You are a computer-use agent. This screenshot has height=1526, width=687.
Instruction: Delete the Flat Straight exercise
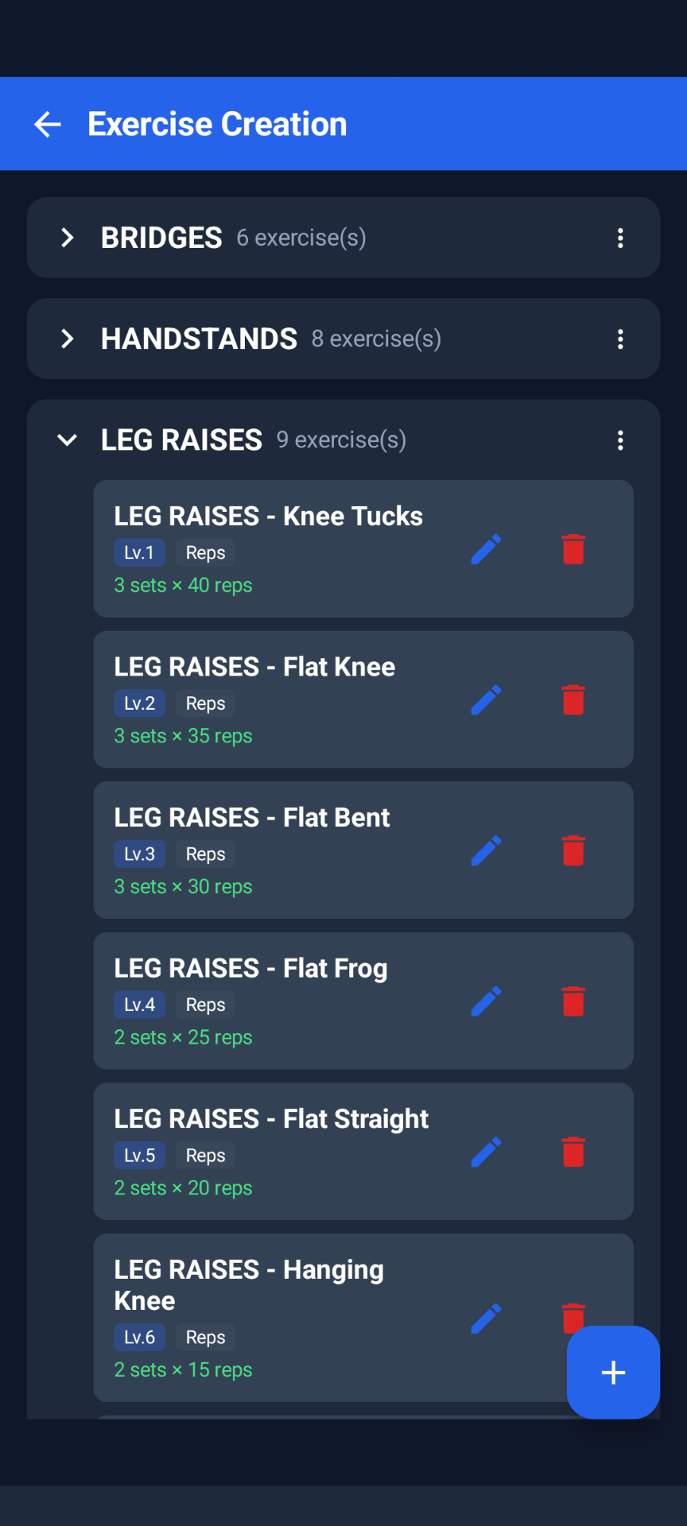tap(573, 1152)
